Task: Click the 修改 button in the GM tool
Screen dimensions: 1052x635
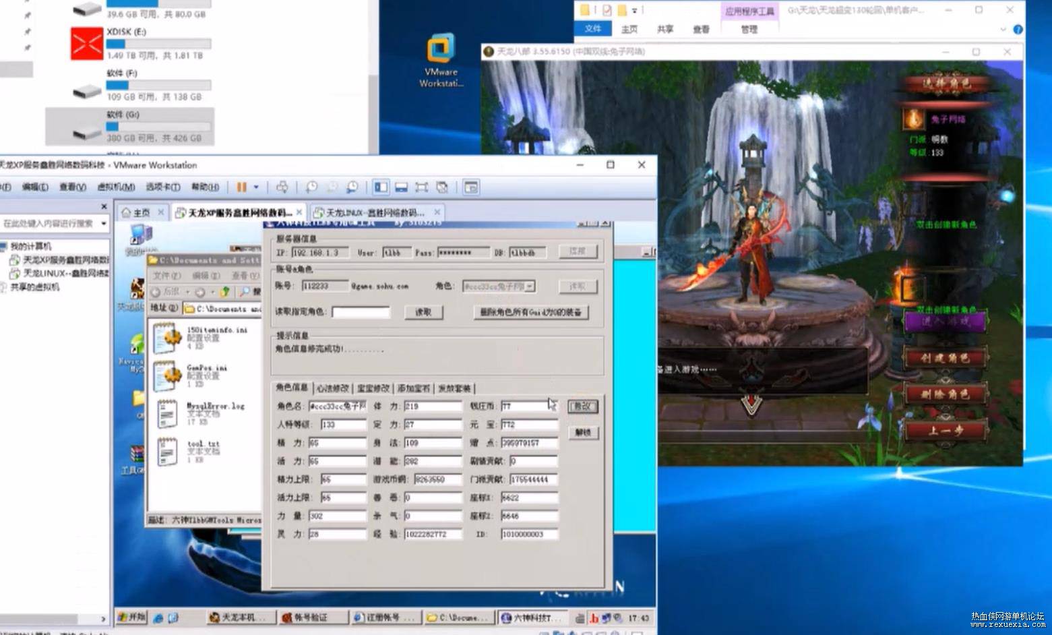Action: click(x=582, y=406)
